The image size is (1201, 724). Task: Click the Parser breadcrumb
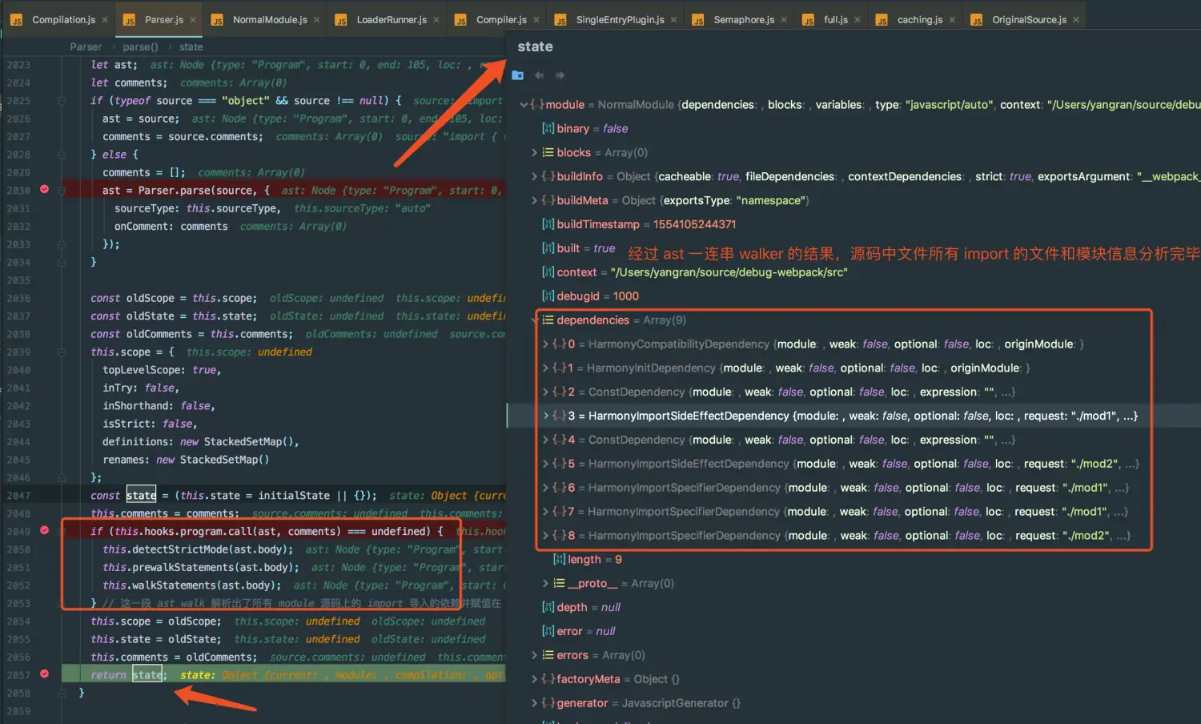pyautogui.click(x=86, y=47)
